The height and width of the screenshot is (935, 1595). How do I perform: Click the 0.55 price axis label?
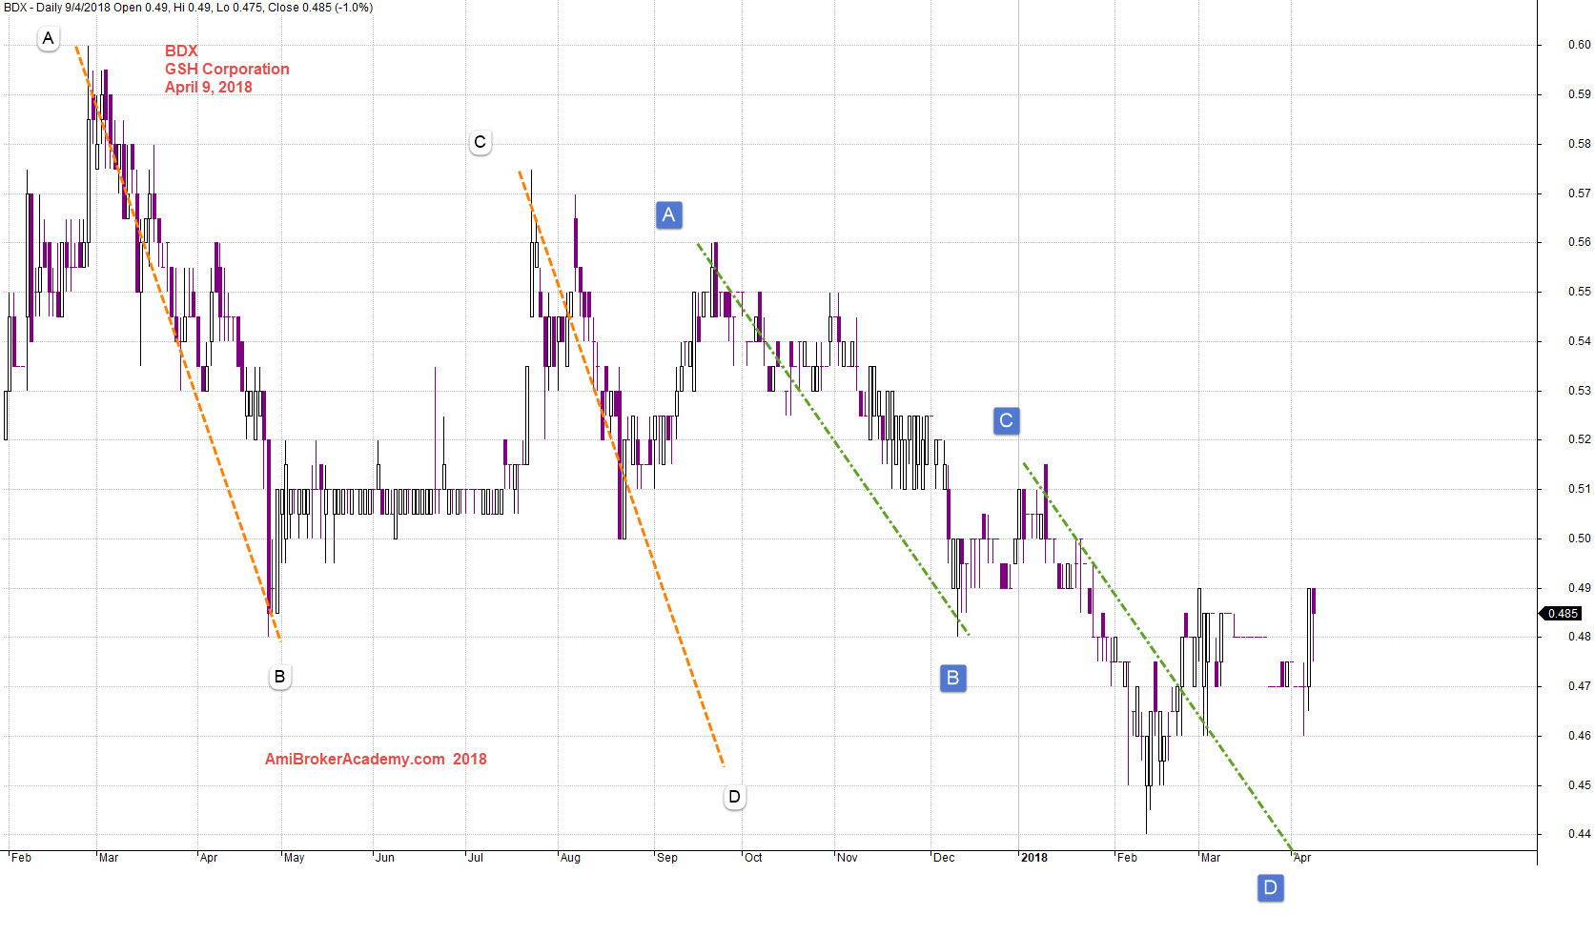pyautogui.click(x=1579, y=292)
